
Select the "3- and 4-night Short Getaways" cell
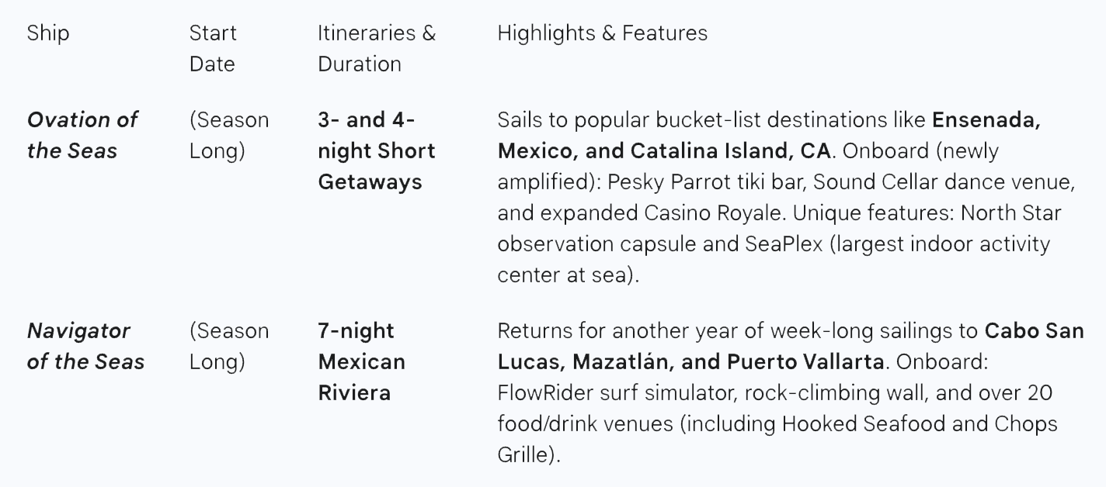pyautogui.click(x=376, y=151)
